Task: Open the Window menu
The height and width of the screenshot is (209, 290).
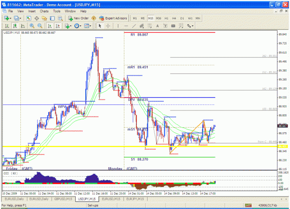Action: tap(70, 11)
